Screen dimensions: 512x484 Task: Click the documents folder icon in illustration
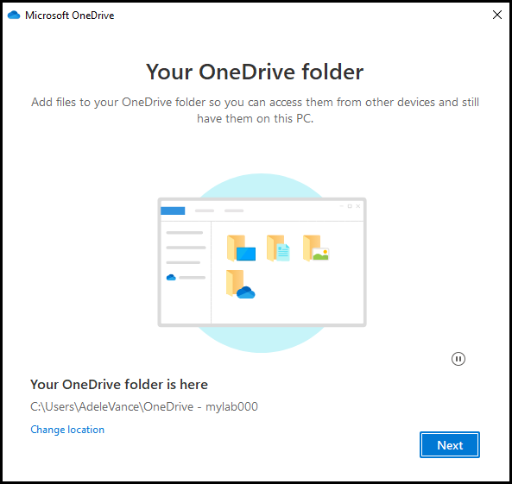click(x=278, y=248)
